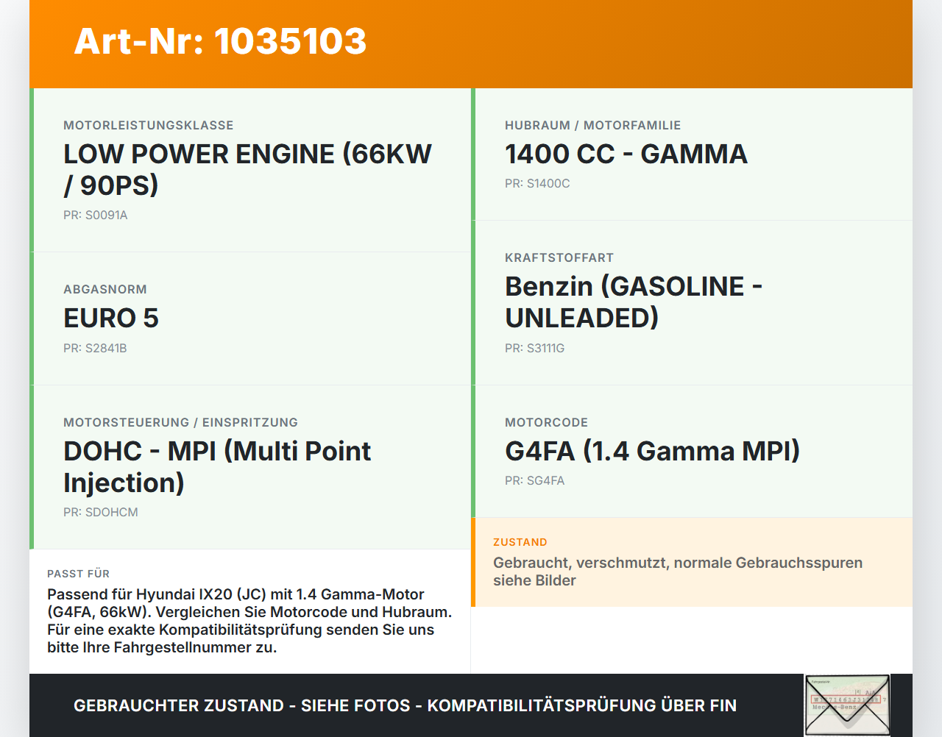Click the PR: SDOHCM code
942x737 pixels.
coord(101,512)
